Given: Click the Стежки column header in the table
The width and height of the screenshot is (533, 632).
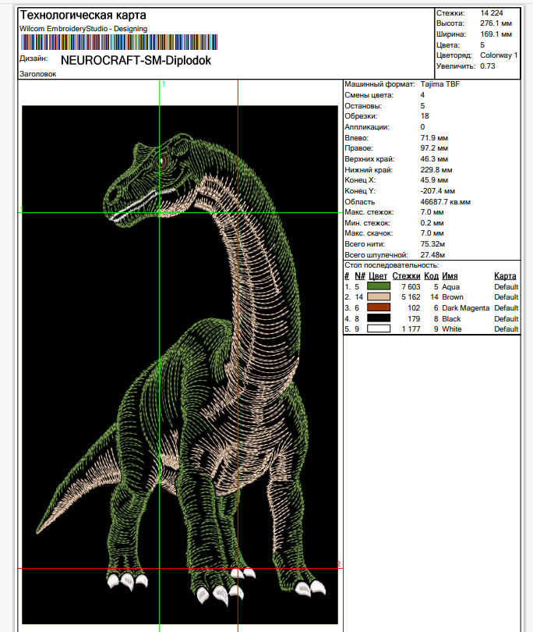Looking at the screenshot, I should 406,276.
